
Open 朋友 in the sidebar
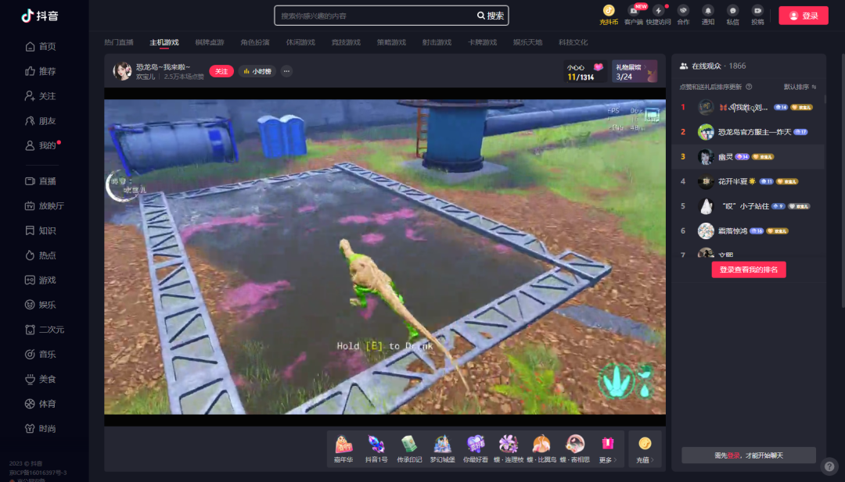(x=41, y=120)
